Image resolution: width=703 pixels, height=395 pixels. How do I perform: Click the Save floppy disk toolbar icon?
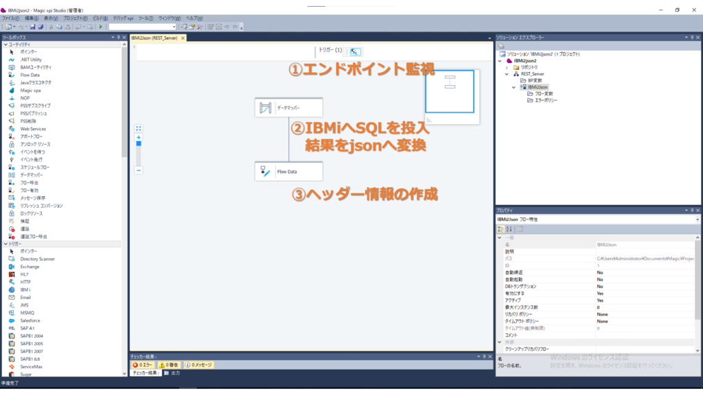point(33,27)
